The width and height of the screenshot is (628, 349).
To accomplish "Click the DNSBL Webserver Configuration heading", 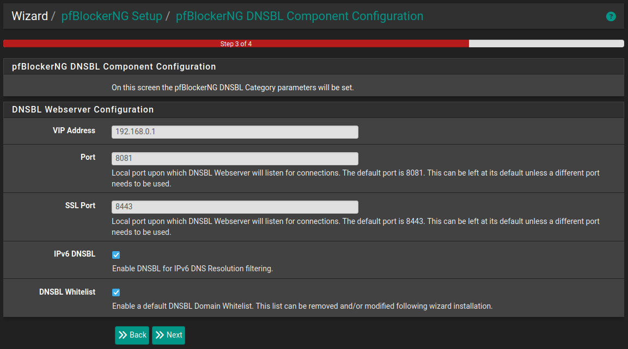I will (83, 109).
